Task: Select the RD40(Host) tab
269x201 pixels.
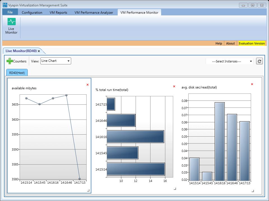Action: click(x=17, y=73)
